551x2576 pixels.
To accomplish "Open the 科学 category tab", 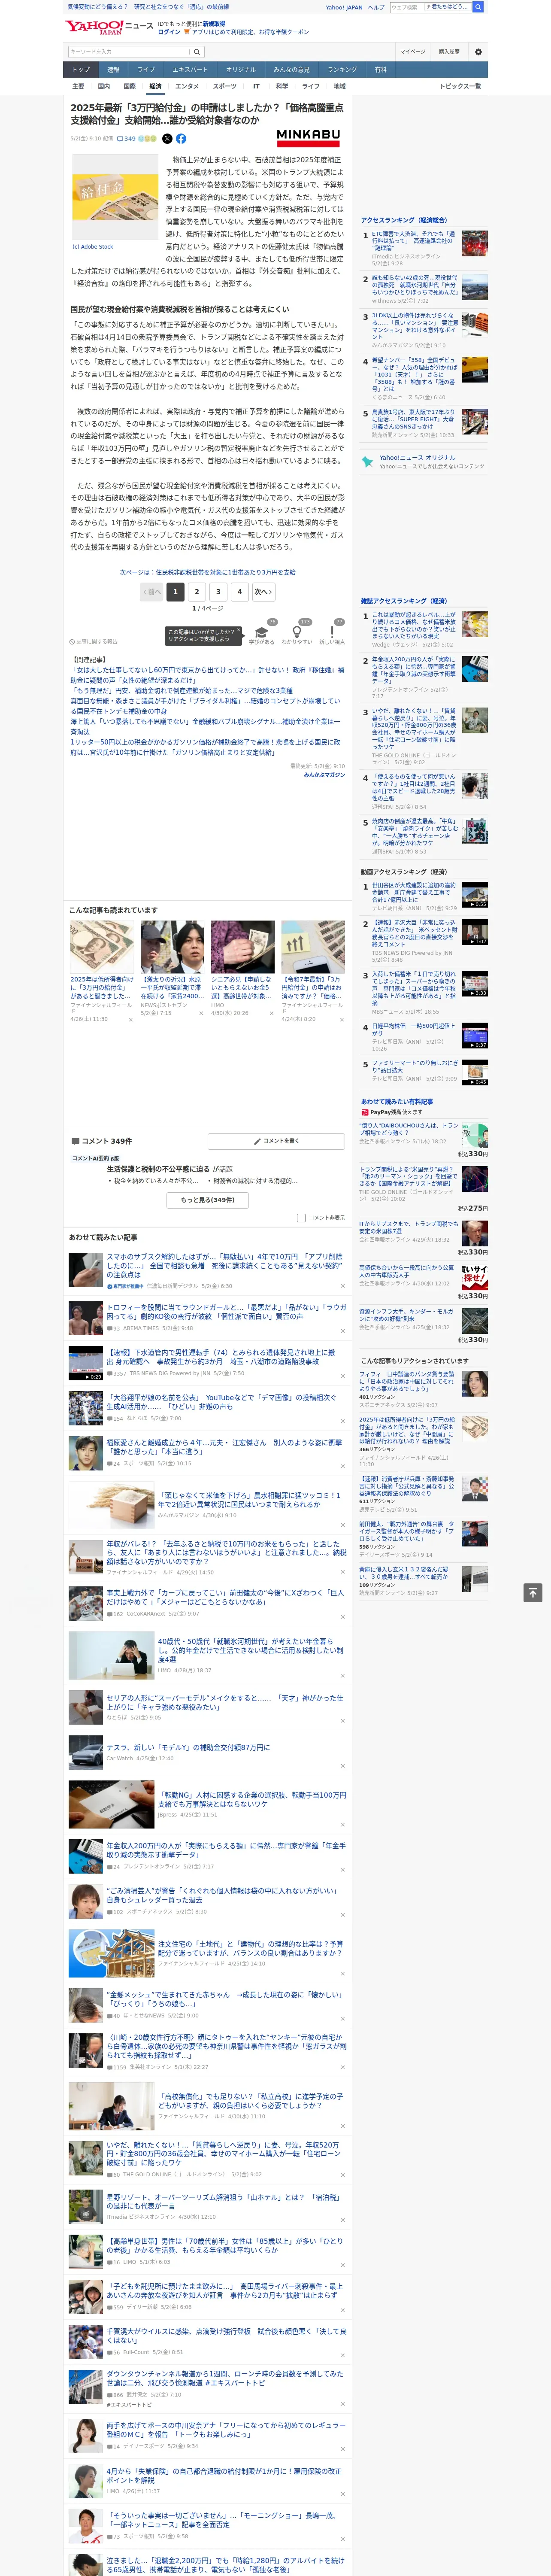I will (x=282, y=86).
